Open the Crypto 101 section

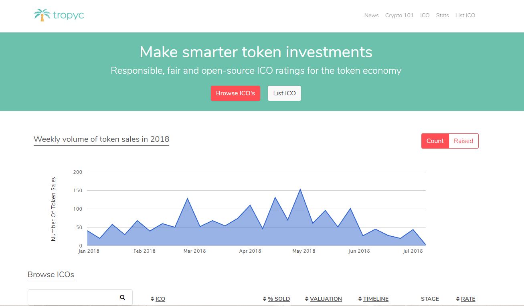tap(399, 15)
